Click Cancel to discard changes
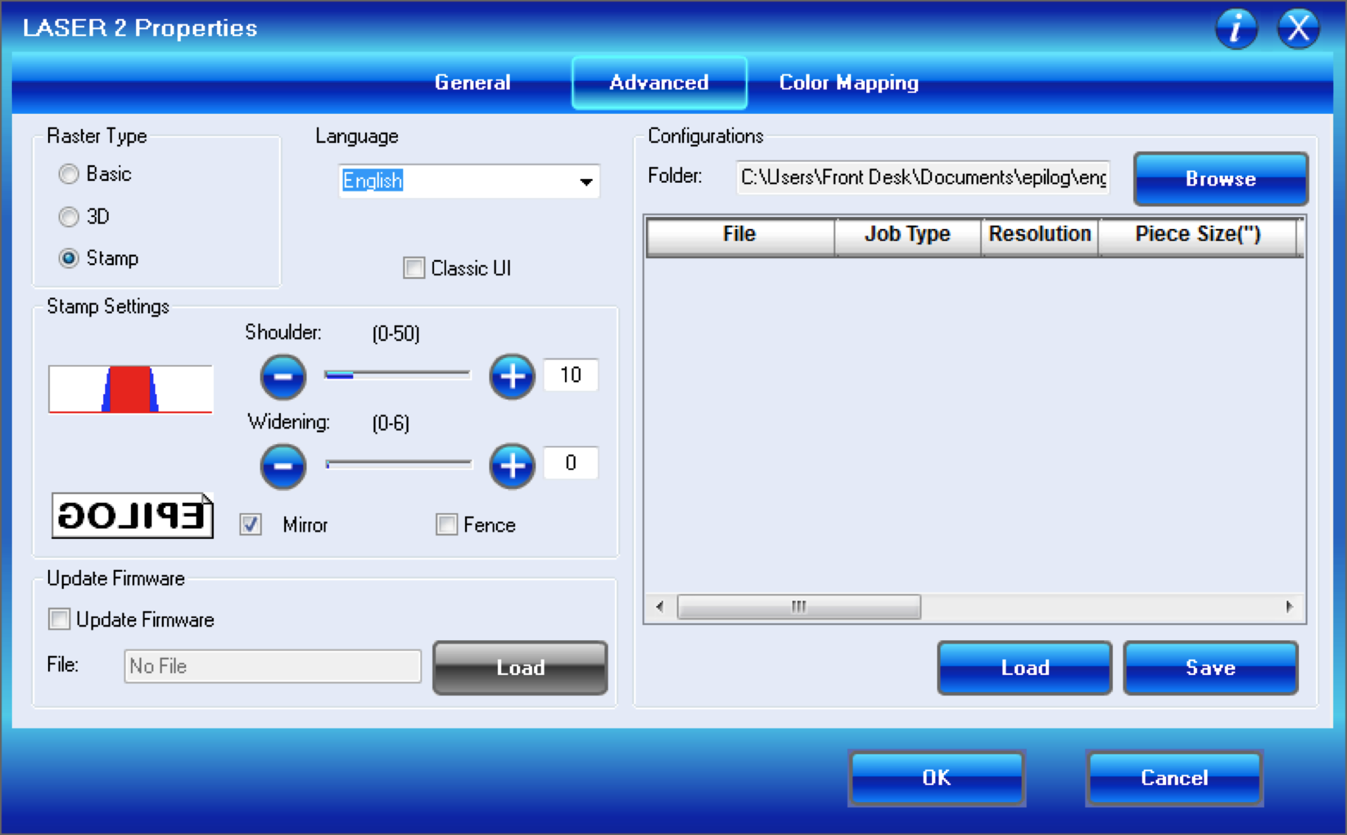This screenshot has height=835, width=1347. click(x=1175, y=778)
